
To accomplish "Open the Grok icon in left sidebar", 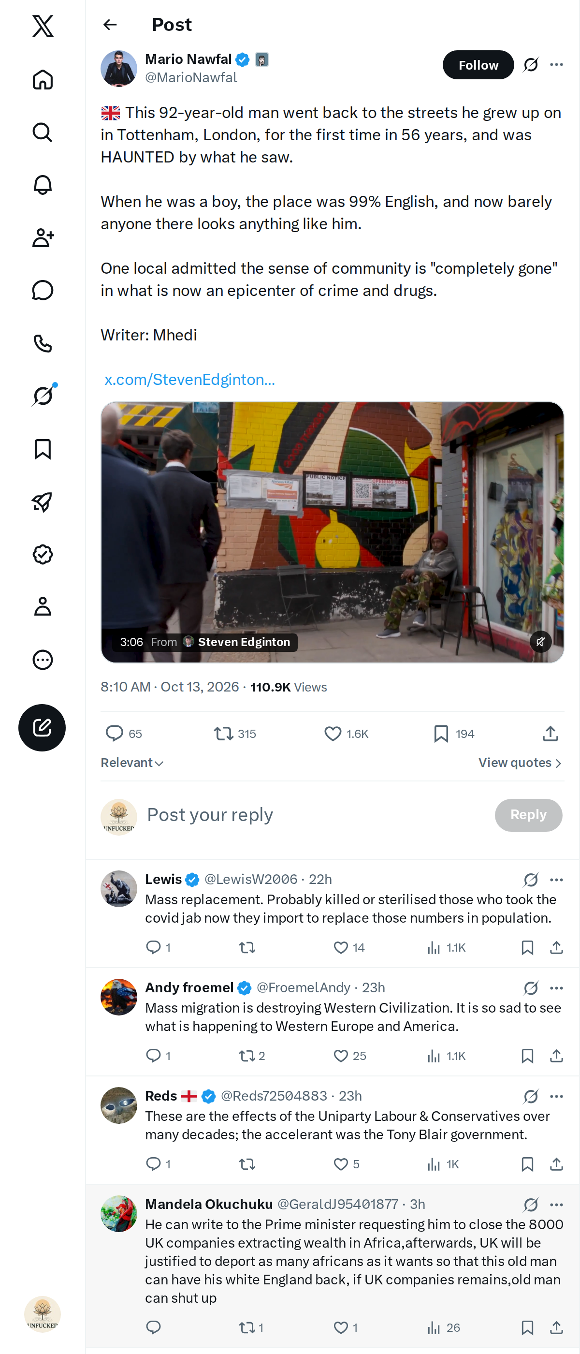I will (x=43, y=396).
